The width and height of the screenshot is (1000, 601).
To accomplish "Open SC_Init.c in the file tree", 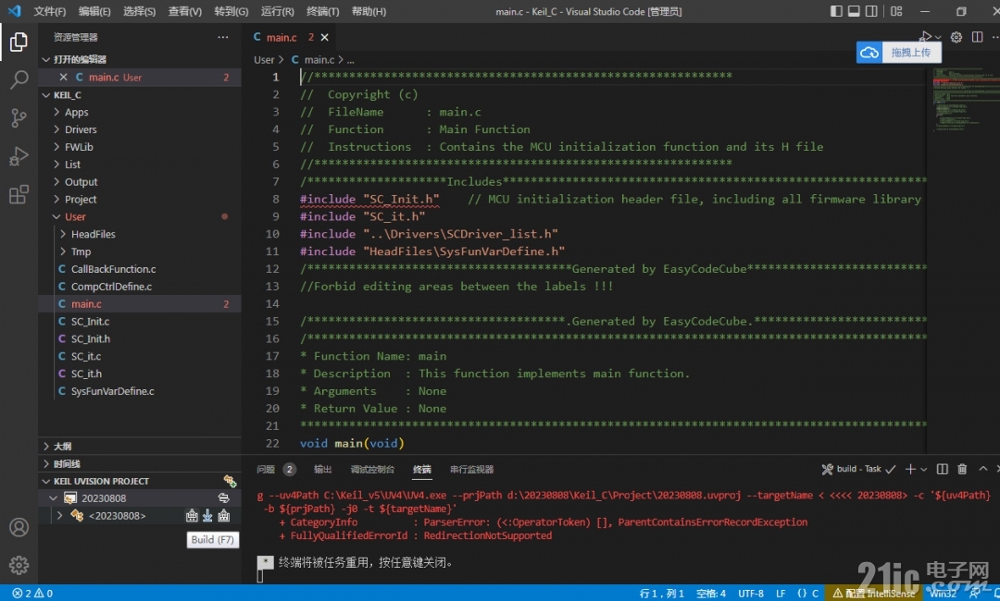I will pos(90,322).
